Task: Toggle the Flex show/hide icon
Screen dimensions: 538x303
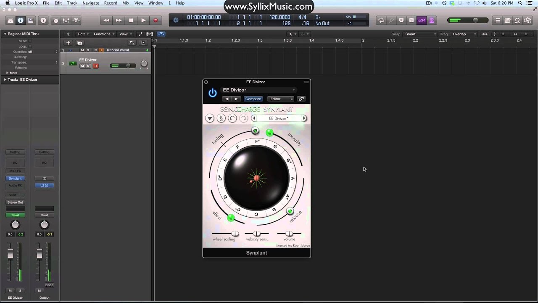Action: [150, 34]
